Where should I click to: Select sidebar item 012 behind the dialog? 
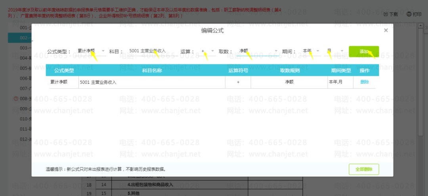(26, 139)
